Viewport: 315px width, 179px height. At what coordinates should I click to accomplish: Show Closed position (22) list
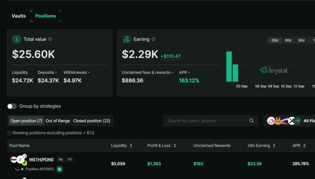pyautogui.click(x=91, y=121)
